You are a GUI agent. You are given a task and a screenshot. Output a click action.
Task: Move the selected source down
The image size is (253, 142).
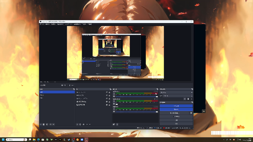[x=90, y=124]
